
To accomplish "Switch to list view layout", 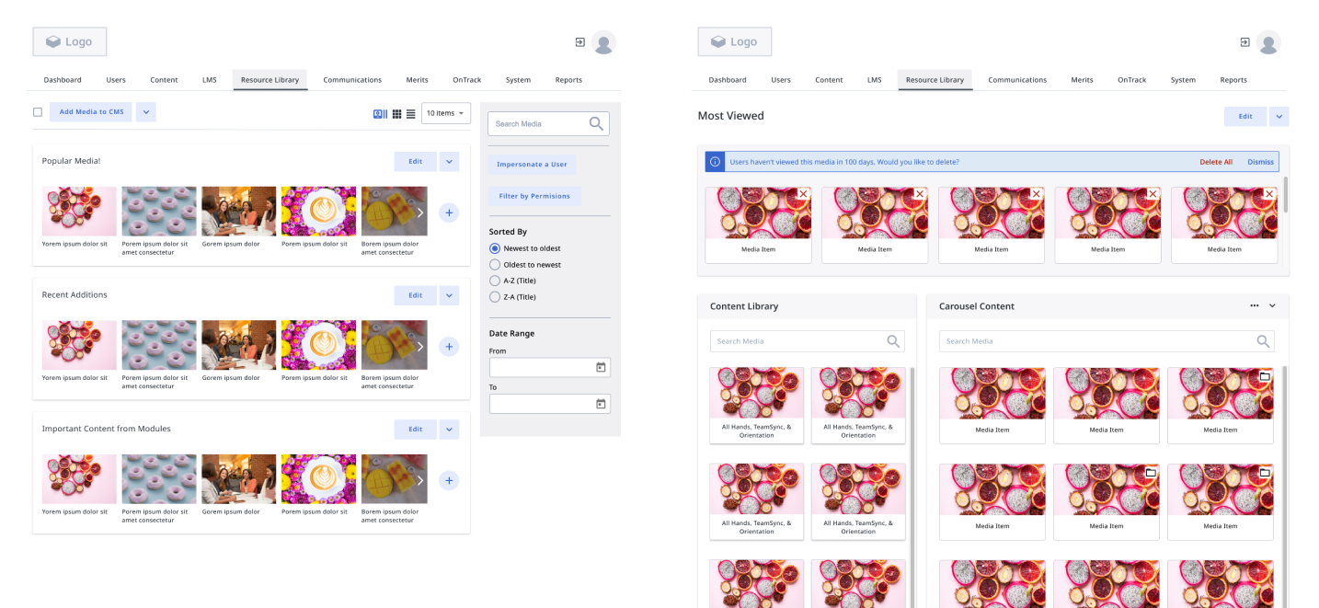I will (x=410, y=113).
